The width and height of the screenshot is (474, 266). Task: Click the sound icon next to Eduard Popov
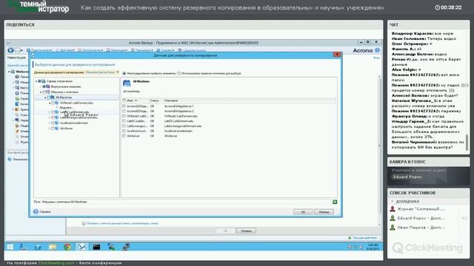point(464,218)
